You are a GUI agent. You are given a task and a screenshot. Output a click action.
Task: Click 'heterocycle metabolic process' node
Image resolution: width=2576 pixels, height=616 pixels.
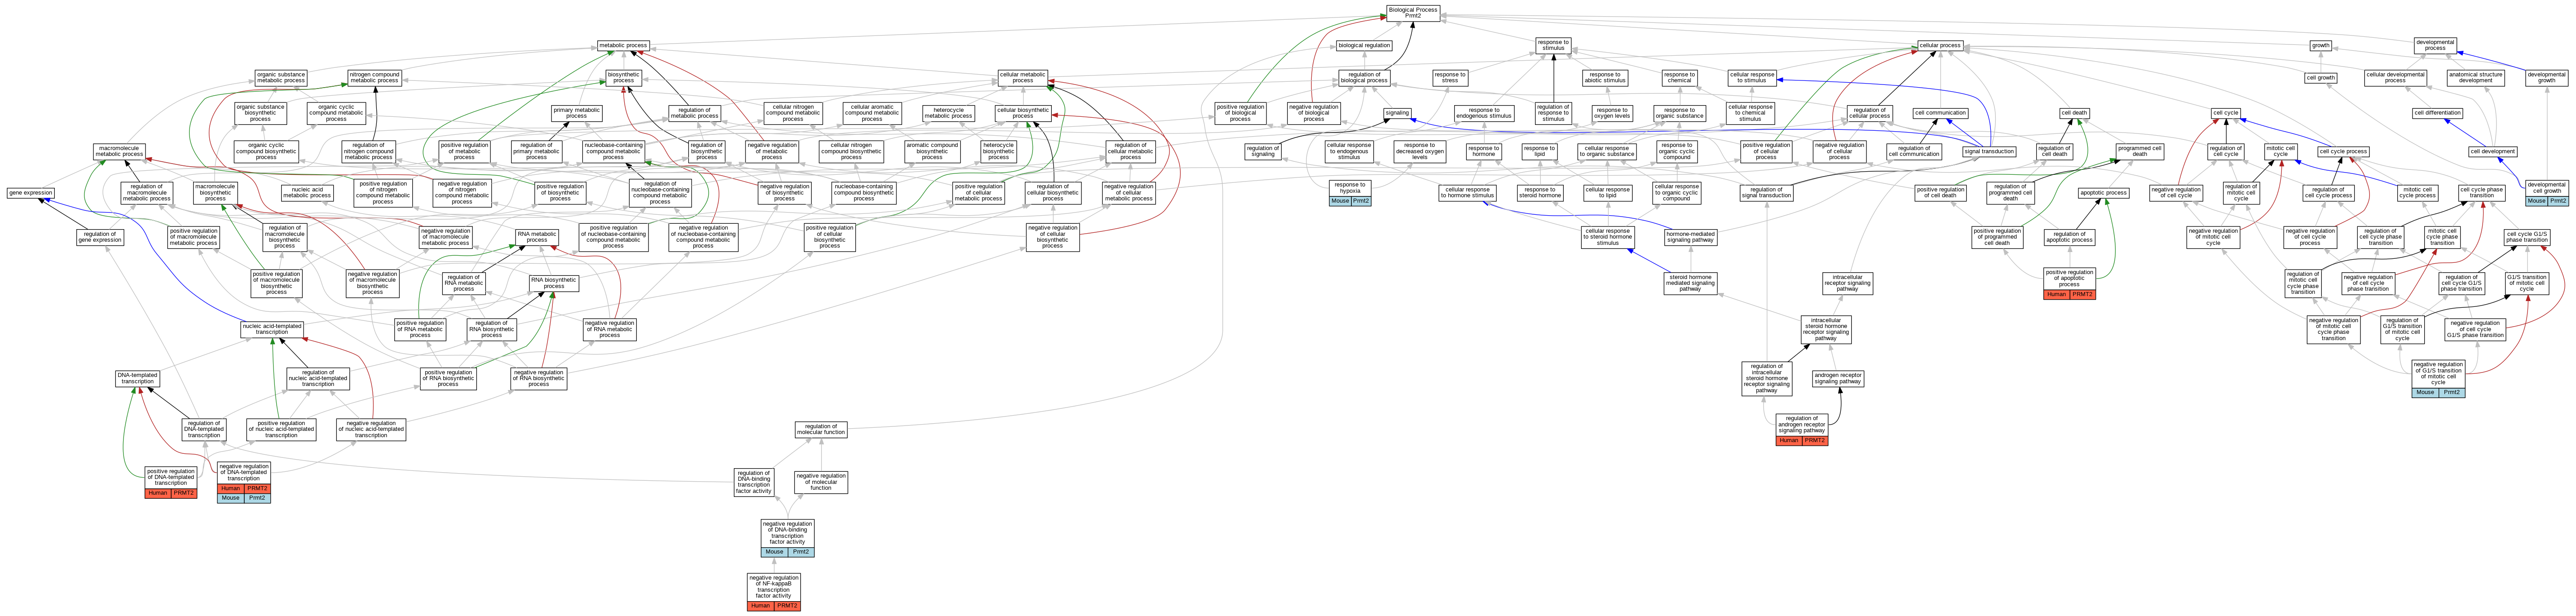pyautogui.click(x=949, y=113)
